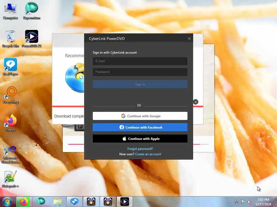Open the muted volume tray icon
The width and height of the screenshot is (277, 207).
[250, 202]
